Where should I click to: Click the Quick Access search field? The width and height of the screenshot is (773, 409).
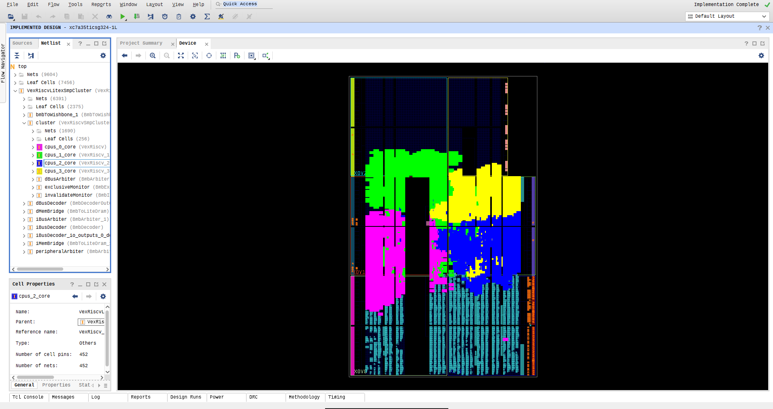[x=240, y=4]
